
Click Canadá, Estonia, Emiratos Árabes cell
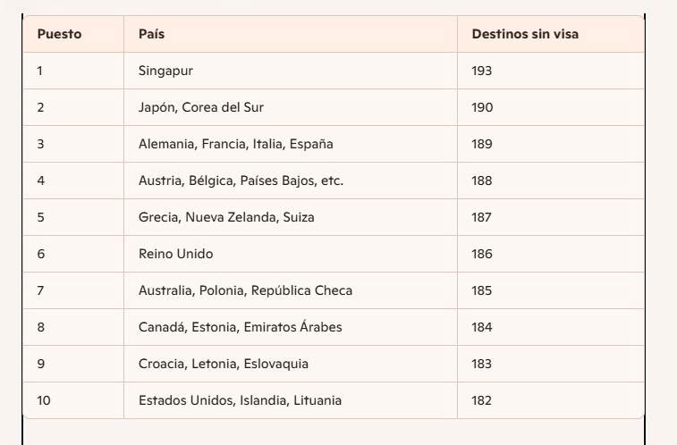[x=291, y=327]
